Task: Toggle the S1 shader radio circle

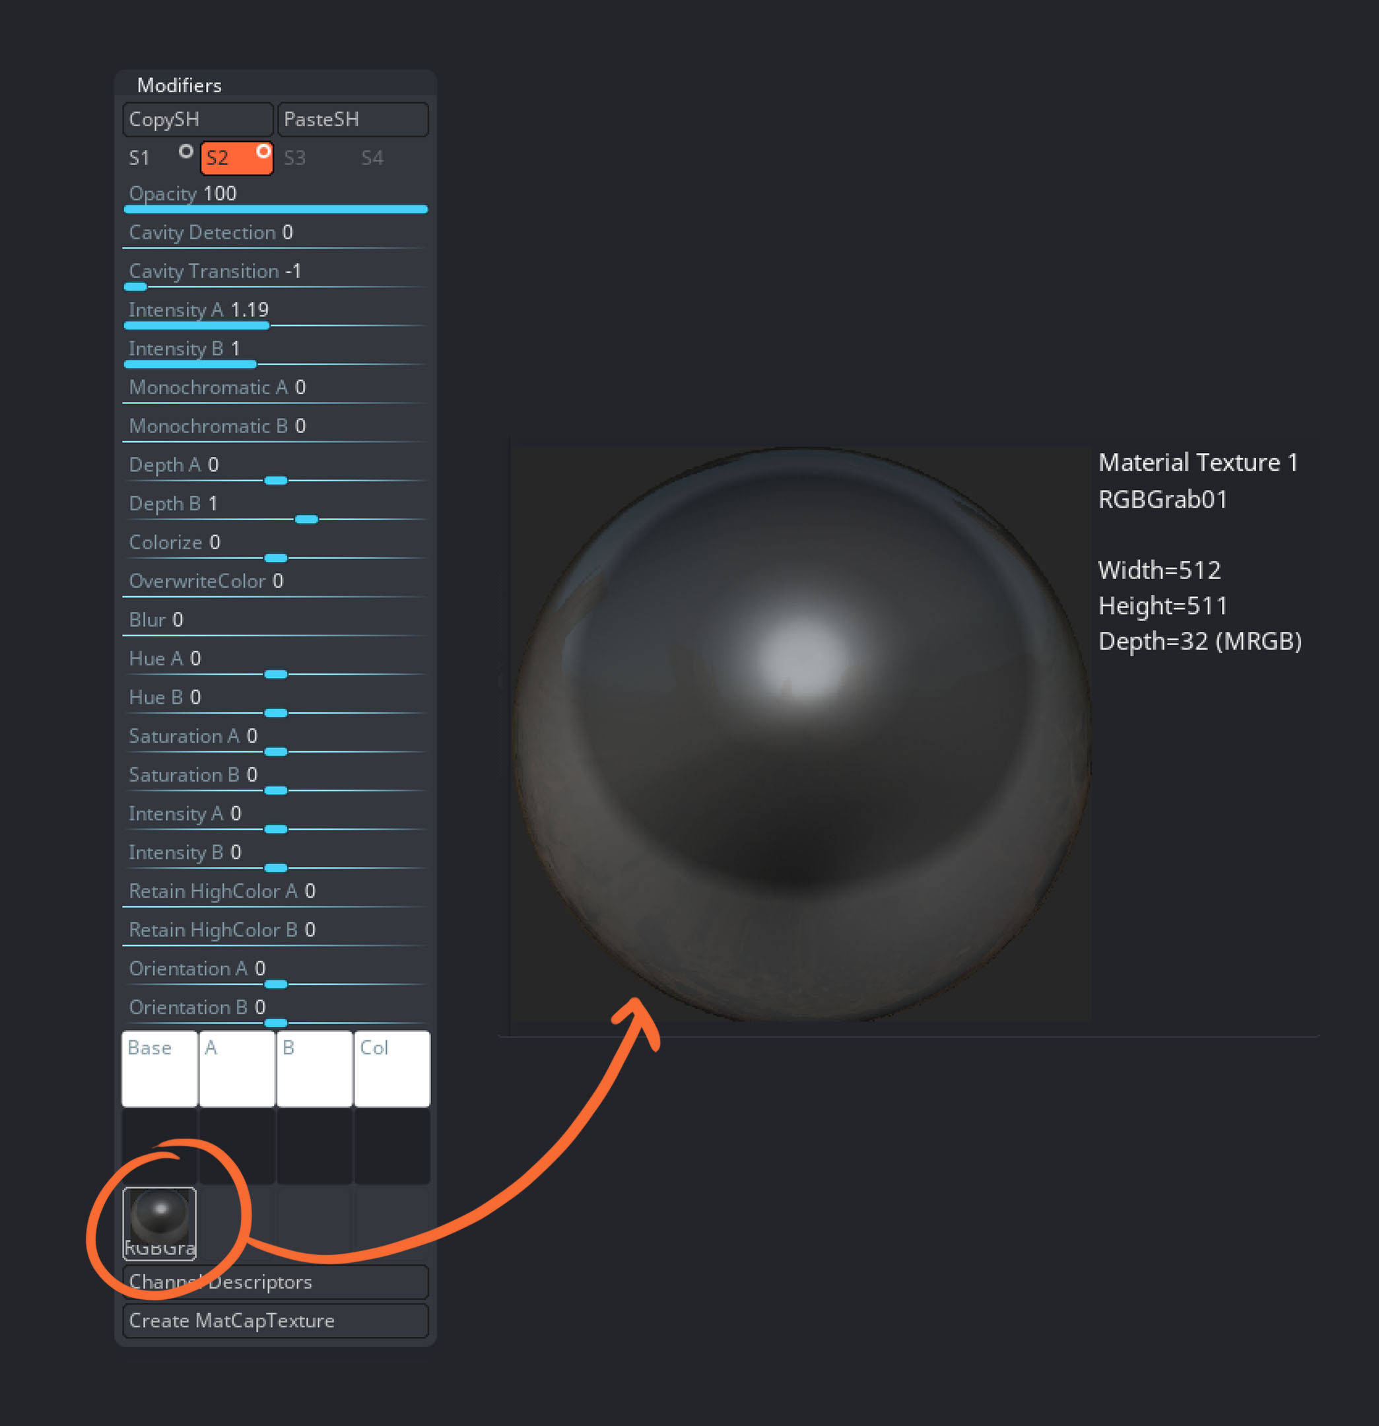Action: pyautogui.click(x=185, y=151)
